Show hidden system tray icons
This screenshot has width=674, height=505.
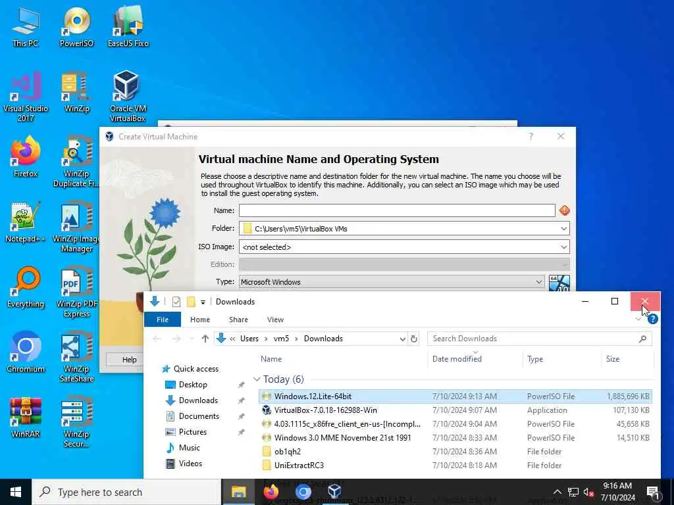coord(557,492)
